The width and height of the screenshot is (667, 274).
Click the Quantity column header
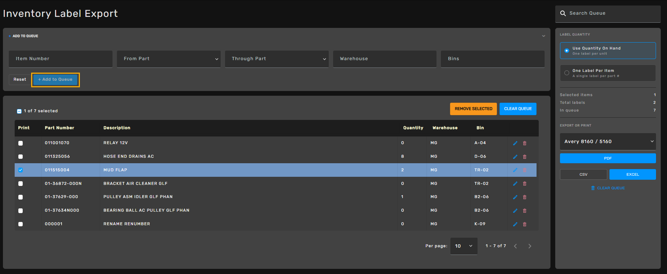click(x=413, y=128)
